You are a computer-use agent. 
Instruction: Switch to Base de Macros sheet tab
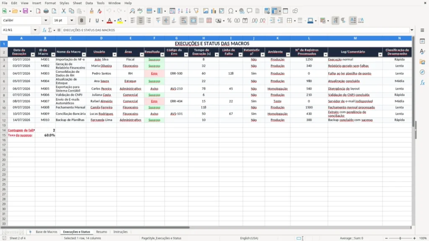47,232
